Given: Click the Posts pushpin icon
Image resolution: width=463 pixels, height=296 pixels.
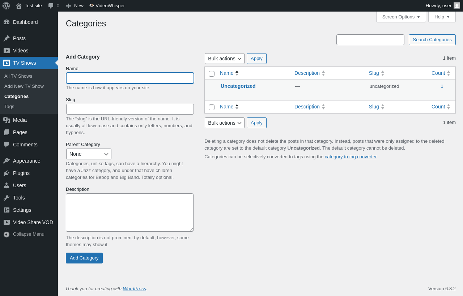Looking at the screenshot, I should 7,38.
